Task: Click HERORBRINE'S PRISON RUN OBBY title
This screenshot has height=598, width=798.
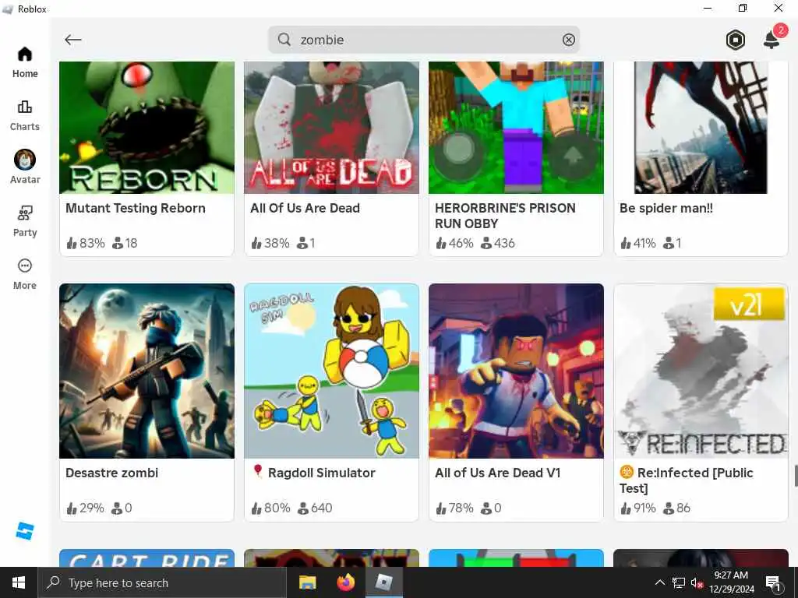Action: click(505, 216)
